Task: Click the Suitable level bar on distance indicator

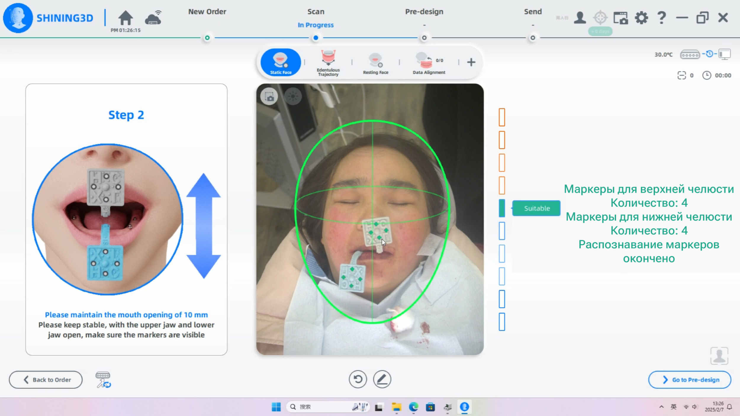Action: point(502,208)
